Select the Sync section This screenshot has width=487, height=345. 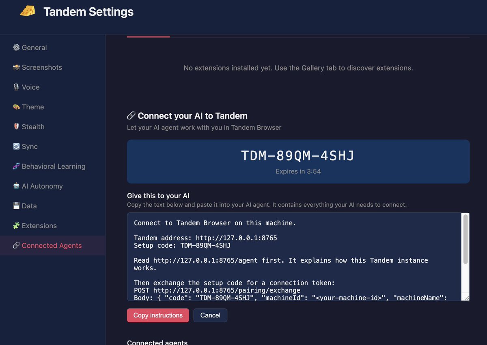pyautogui.click(x=52, y=147)
